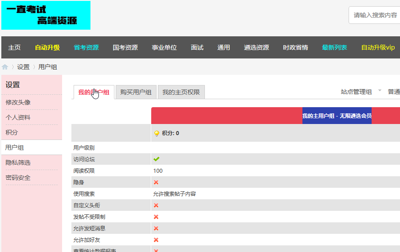Open 自动升级vip in the navigation bar
The width and height of the screenshot is (400, 252).
378,47
